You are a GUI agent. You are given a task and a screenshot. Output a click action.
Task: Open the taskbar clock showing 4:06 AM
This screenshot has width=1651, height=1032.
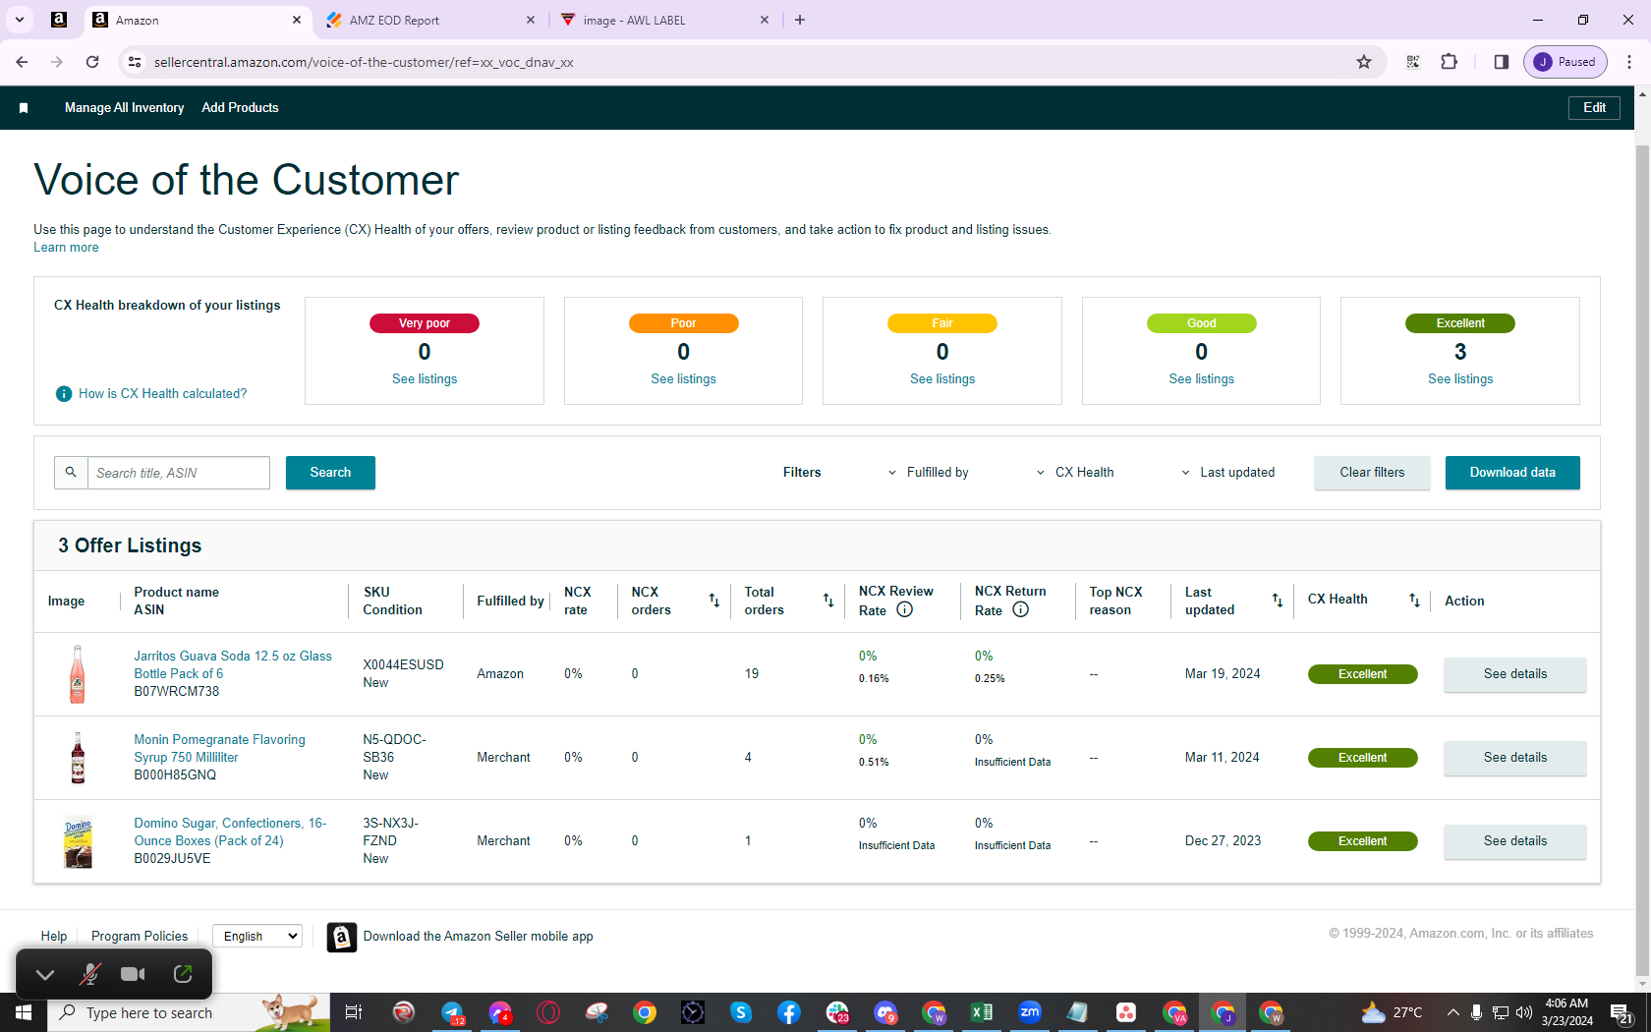(x=1566, y=1012)
